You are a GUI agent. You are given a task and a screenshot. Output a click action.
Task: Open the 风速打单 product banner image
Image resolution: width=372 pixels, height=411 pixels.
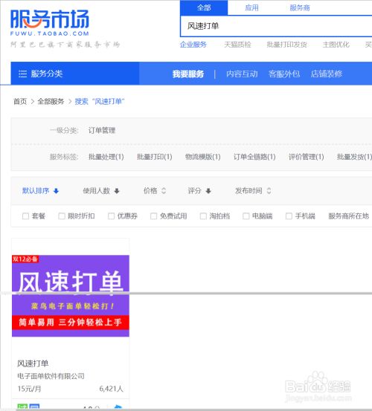click(71, 296)
